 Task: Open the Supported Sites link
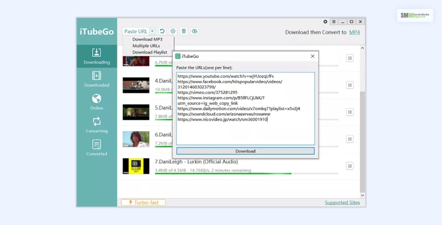(x=342, y=202)
